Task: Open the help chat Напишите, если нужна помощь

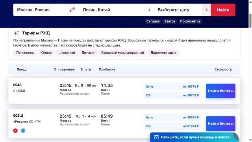Action: pos(195,137)
